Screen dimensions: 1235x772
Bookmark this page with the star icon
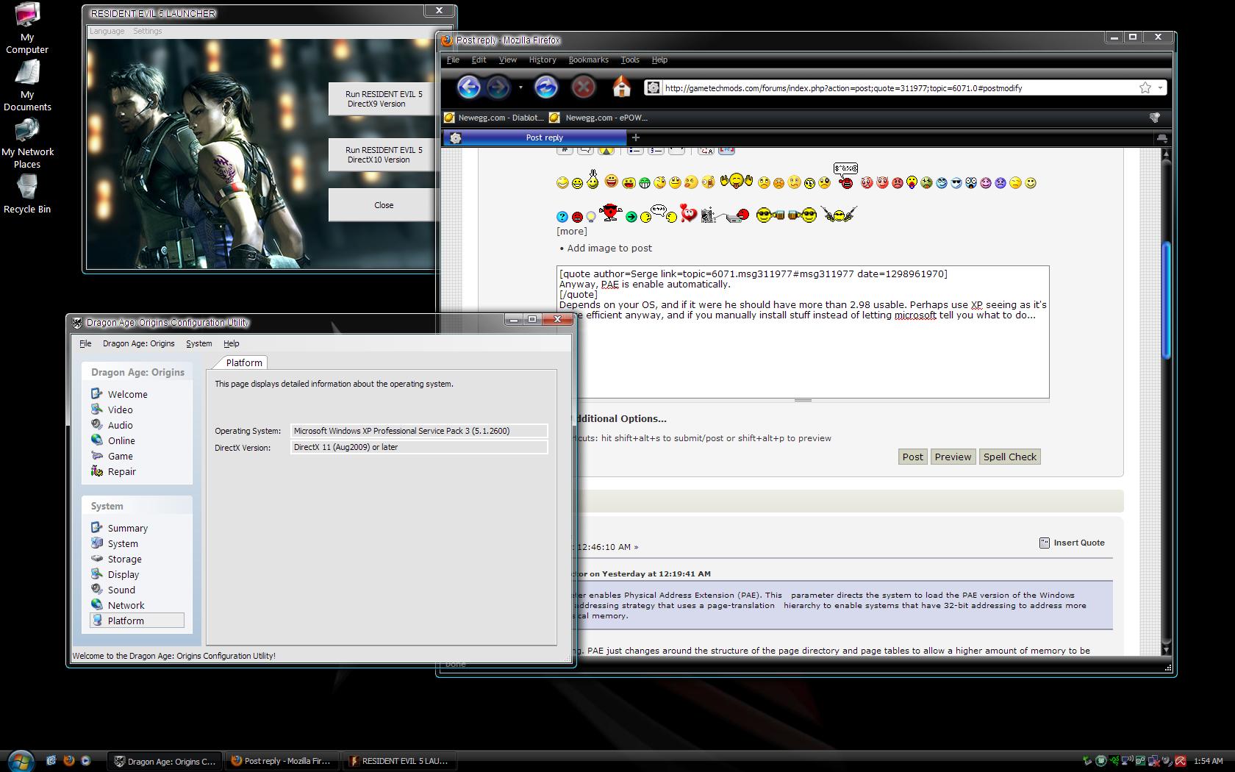tap(1145, 87)
